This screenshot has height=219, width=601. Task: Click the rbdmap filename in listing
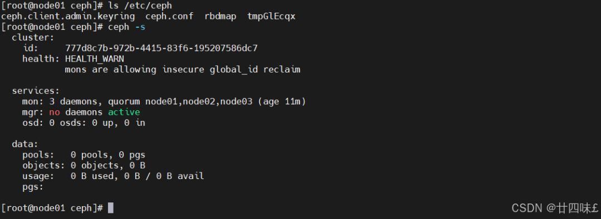click(220, 17)
